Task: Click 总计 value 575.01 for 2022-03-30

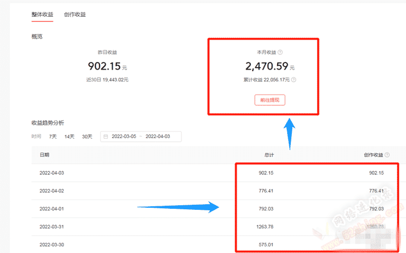Action: pyautogui.click(x=266, y=244)
